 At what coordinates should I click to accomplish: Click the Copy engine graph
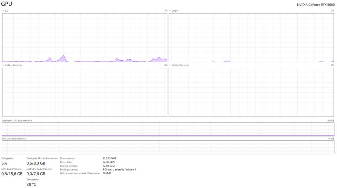point(251,38)
